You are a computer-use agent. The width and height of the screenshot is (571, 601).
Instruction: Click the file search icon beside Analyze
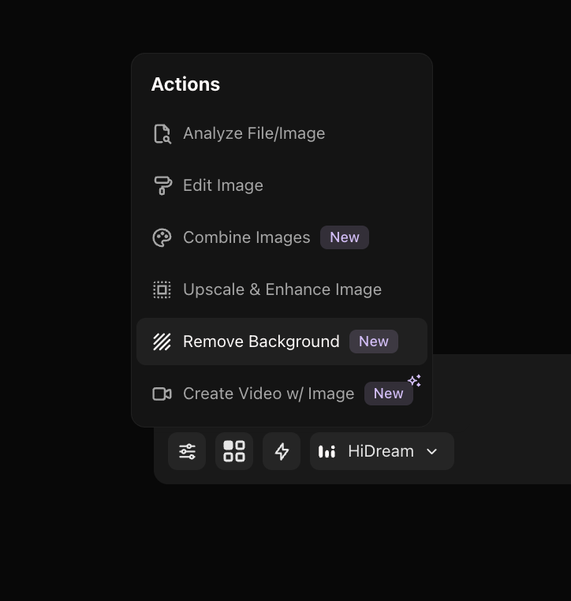click(x=162, y=134)
